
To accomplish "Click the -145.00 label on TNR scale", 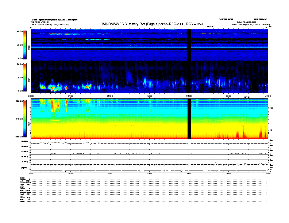I will 19,119.
